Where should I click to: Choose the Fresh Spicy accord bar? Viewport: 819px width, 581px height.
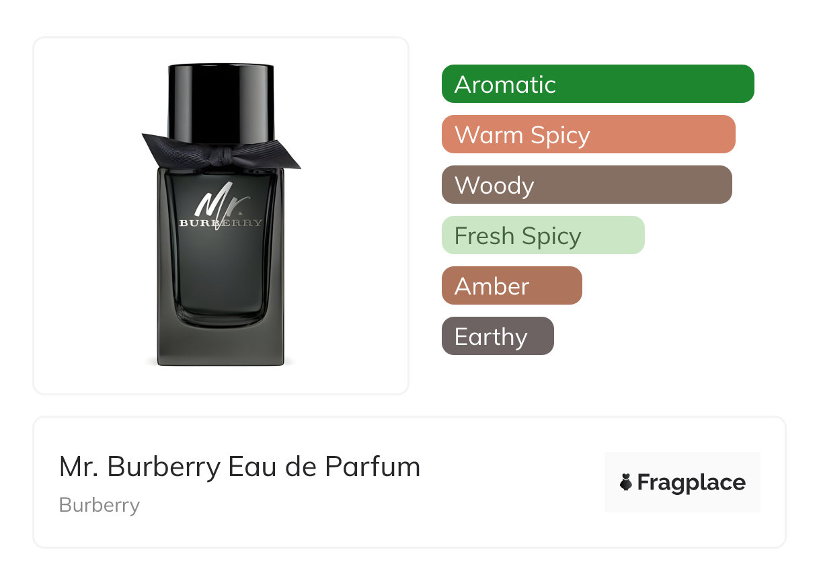click(x=543, y=235)
